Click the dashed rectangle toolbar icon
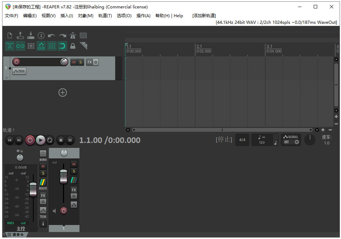The width and height of the screenshot is (341, 239). pyautogui.click(x=83, y=35)
